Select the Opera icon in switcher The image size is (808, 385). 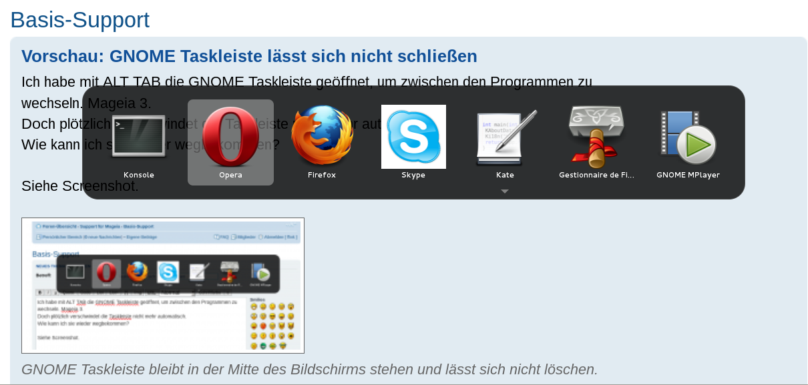[230, 136]
